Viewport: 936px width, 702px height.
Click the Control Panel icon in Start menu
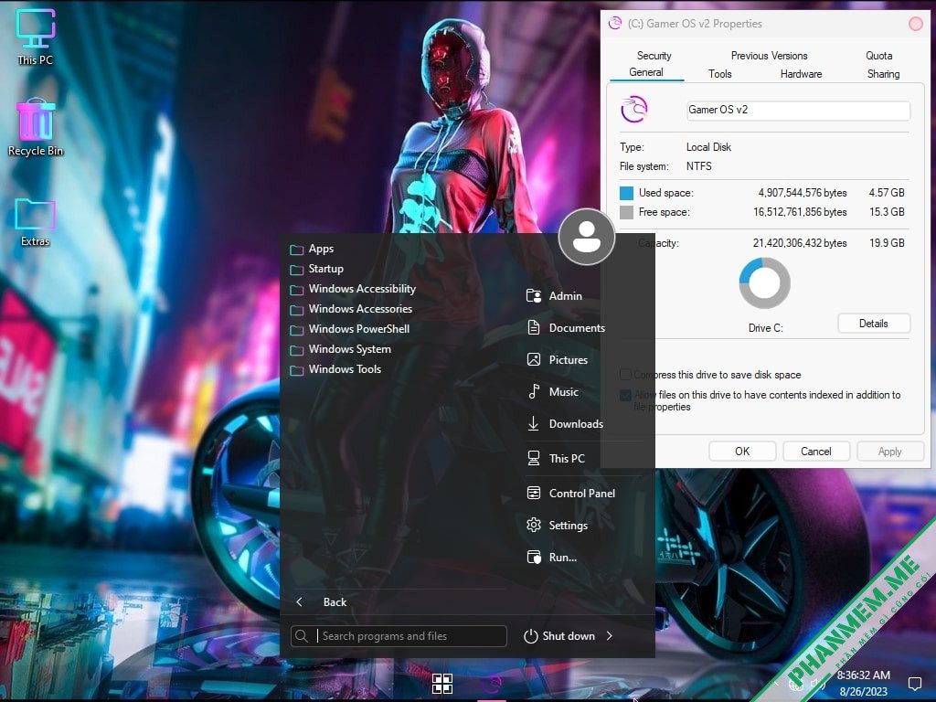pyautogui.click(x=534, y=493)
